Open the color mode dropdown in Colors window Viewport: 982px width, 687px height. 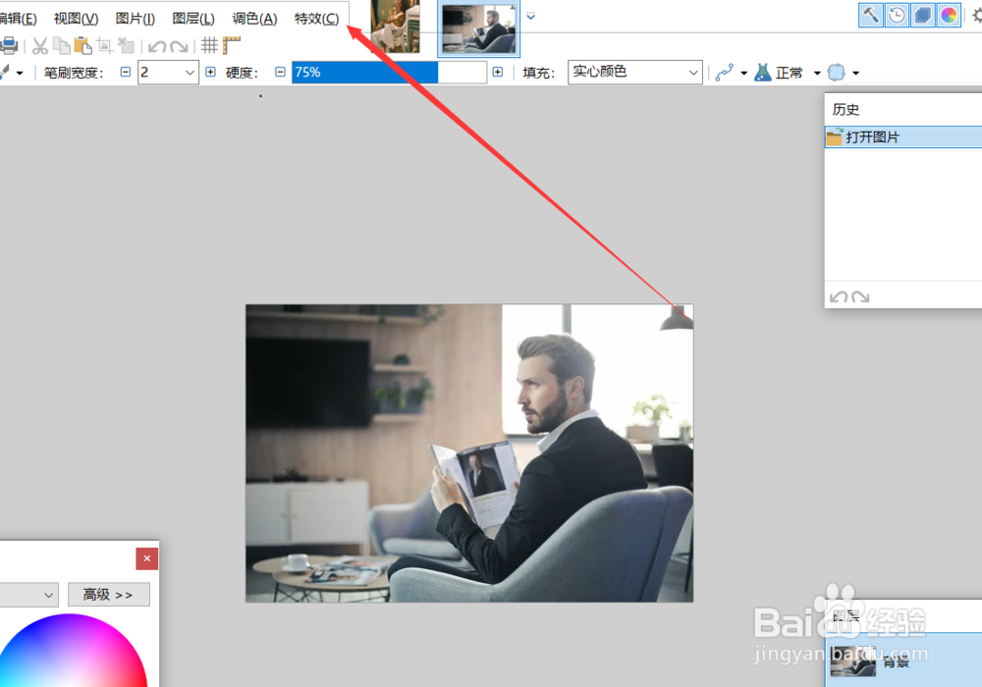(28, 595)
